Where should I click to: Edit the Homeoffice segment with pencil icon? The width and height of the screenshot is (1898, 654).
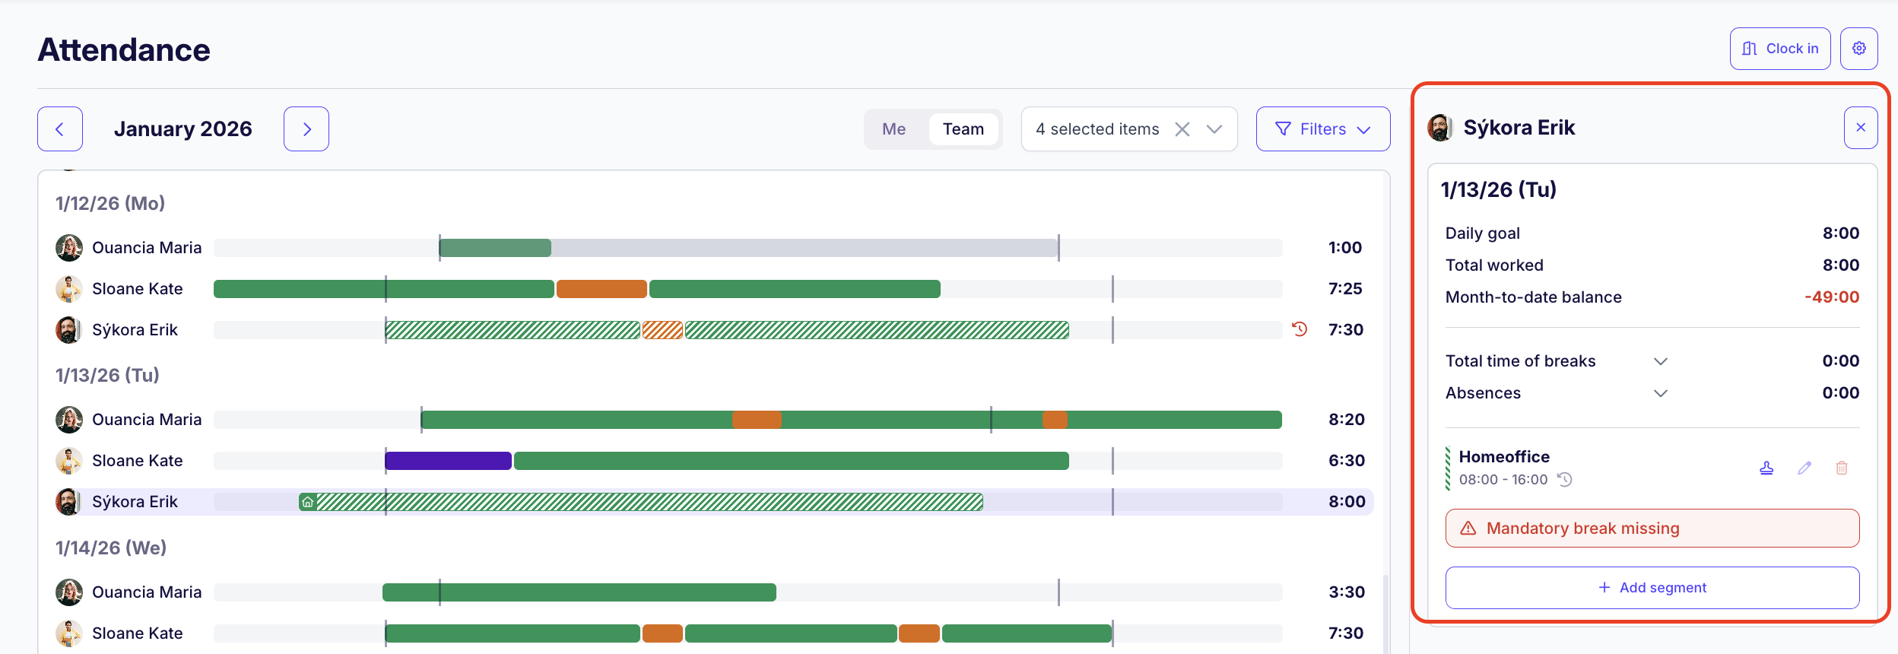pos(1804,468)
